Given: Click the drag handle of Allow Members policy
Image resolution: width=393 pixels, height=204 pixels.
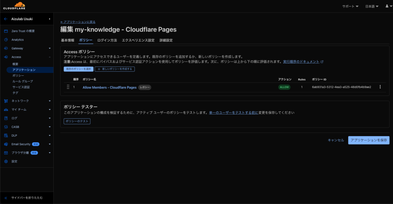Looking at the screenshot, I should (68, 87).
